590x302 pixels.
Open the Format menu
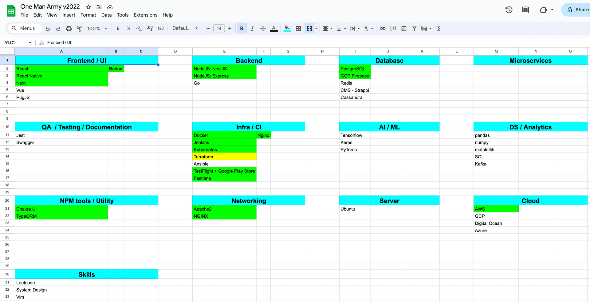coord(88,15)
